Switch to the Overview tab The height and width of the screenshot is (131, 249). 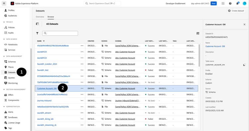pyautogui.click(x=40, y=17)
